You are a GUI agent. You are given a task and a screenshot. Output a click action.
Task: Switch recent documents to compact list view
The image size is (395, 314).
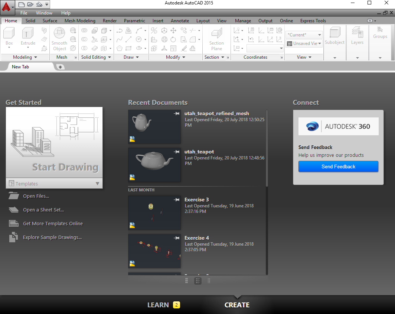click(x=209, y=281)
